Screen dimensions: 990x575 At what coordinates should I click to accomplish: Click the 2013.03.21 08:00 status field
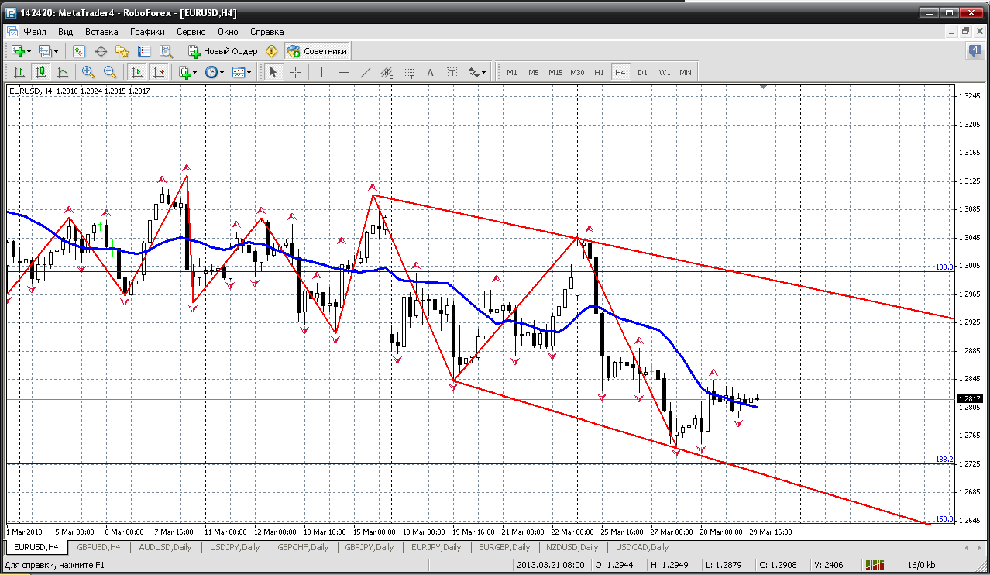click(x=551, y=567)
